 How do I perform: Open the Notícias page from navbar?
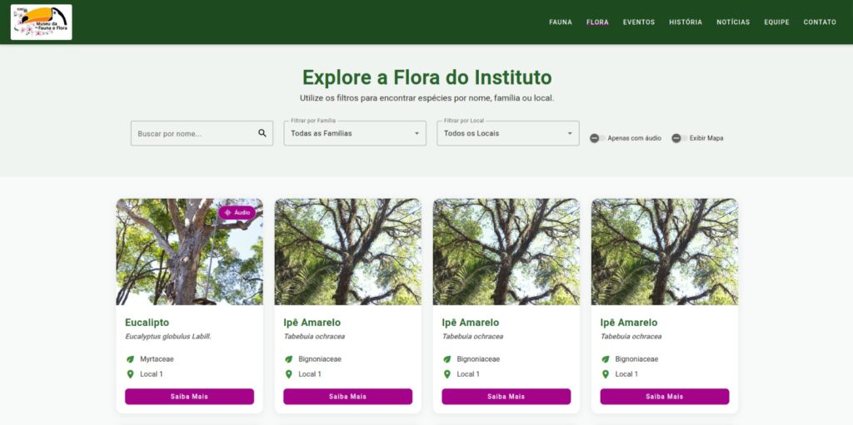pyautogui.click(x=733, y=22)
